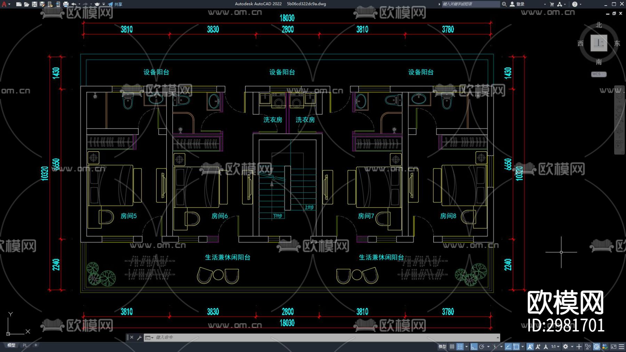The image size is (626, 352).
Task: Open the AutoCAD application menu
Action: [x=5, y=4]
